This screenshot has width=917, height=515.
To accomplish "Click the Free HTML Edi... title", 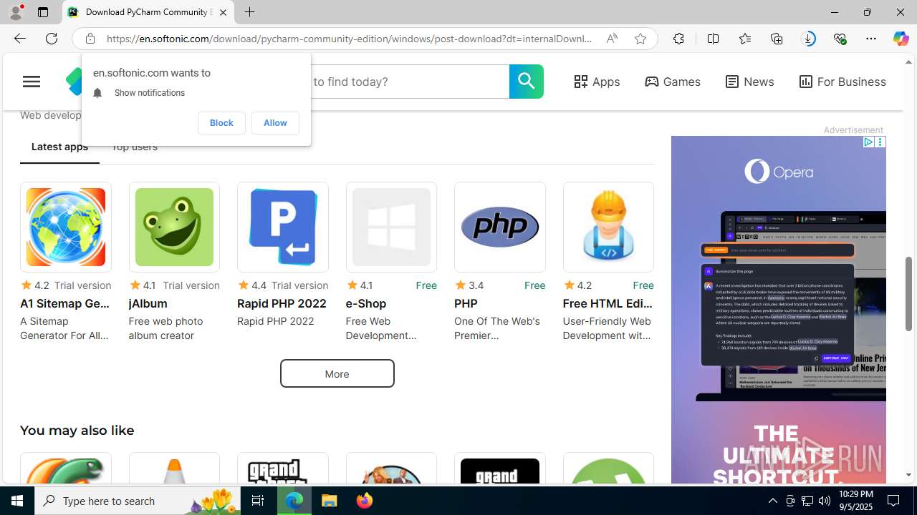I will coord(608,303).
